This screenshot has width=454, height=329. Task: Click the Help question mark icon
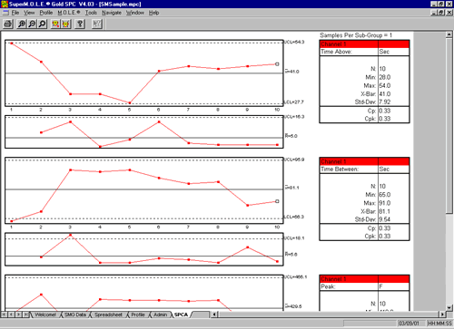[80, 24]
